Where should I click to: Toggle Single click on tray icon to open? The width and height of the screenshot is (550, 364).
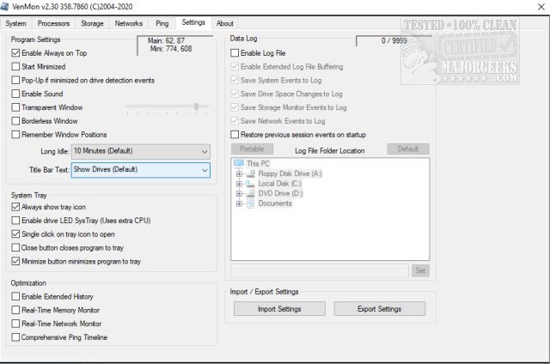click(x=15, y=234)
